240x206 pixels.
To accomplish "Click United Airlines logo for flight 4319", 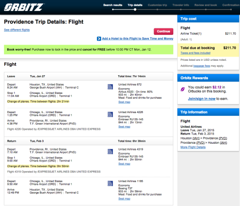I will (x=110, y=151).
